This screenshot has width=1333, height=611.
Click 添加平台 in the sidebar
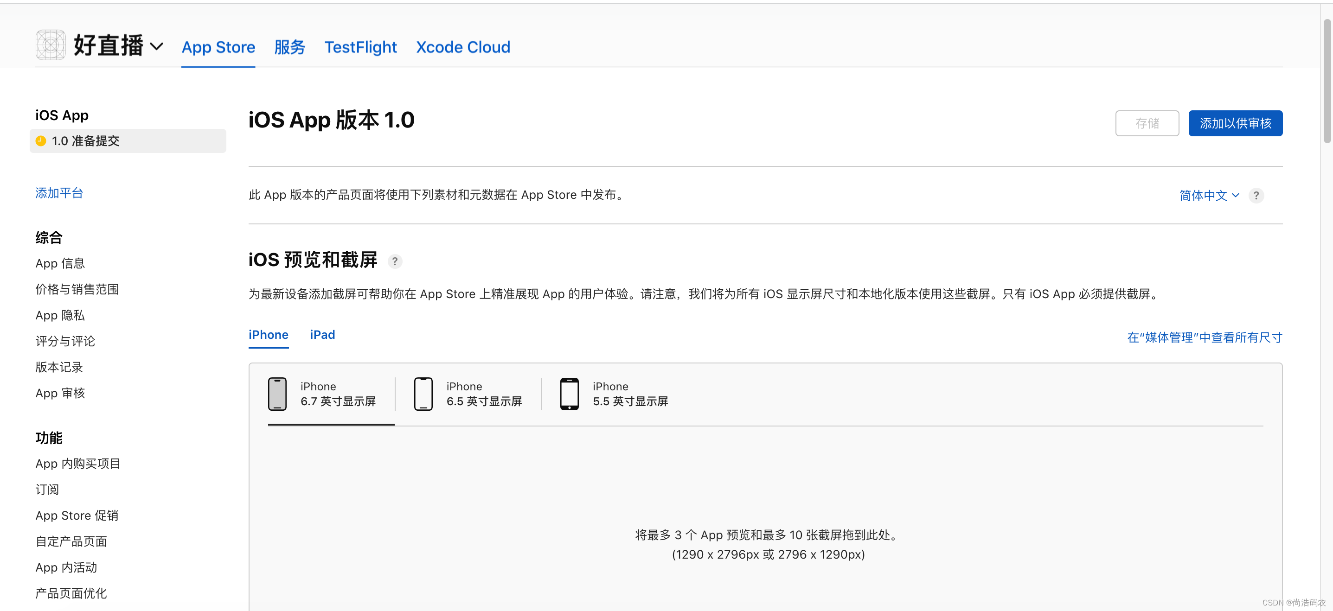click(59, 193)
